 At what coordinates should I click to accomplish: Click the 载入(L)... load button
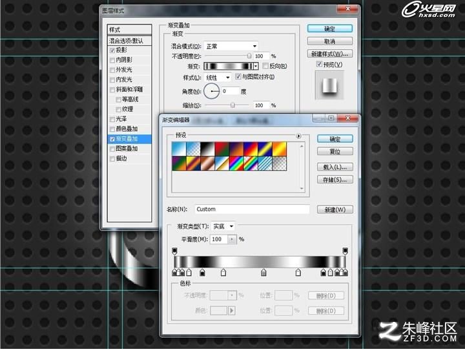(335, 167)
